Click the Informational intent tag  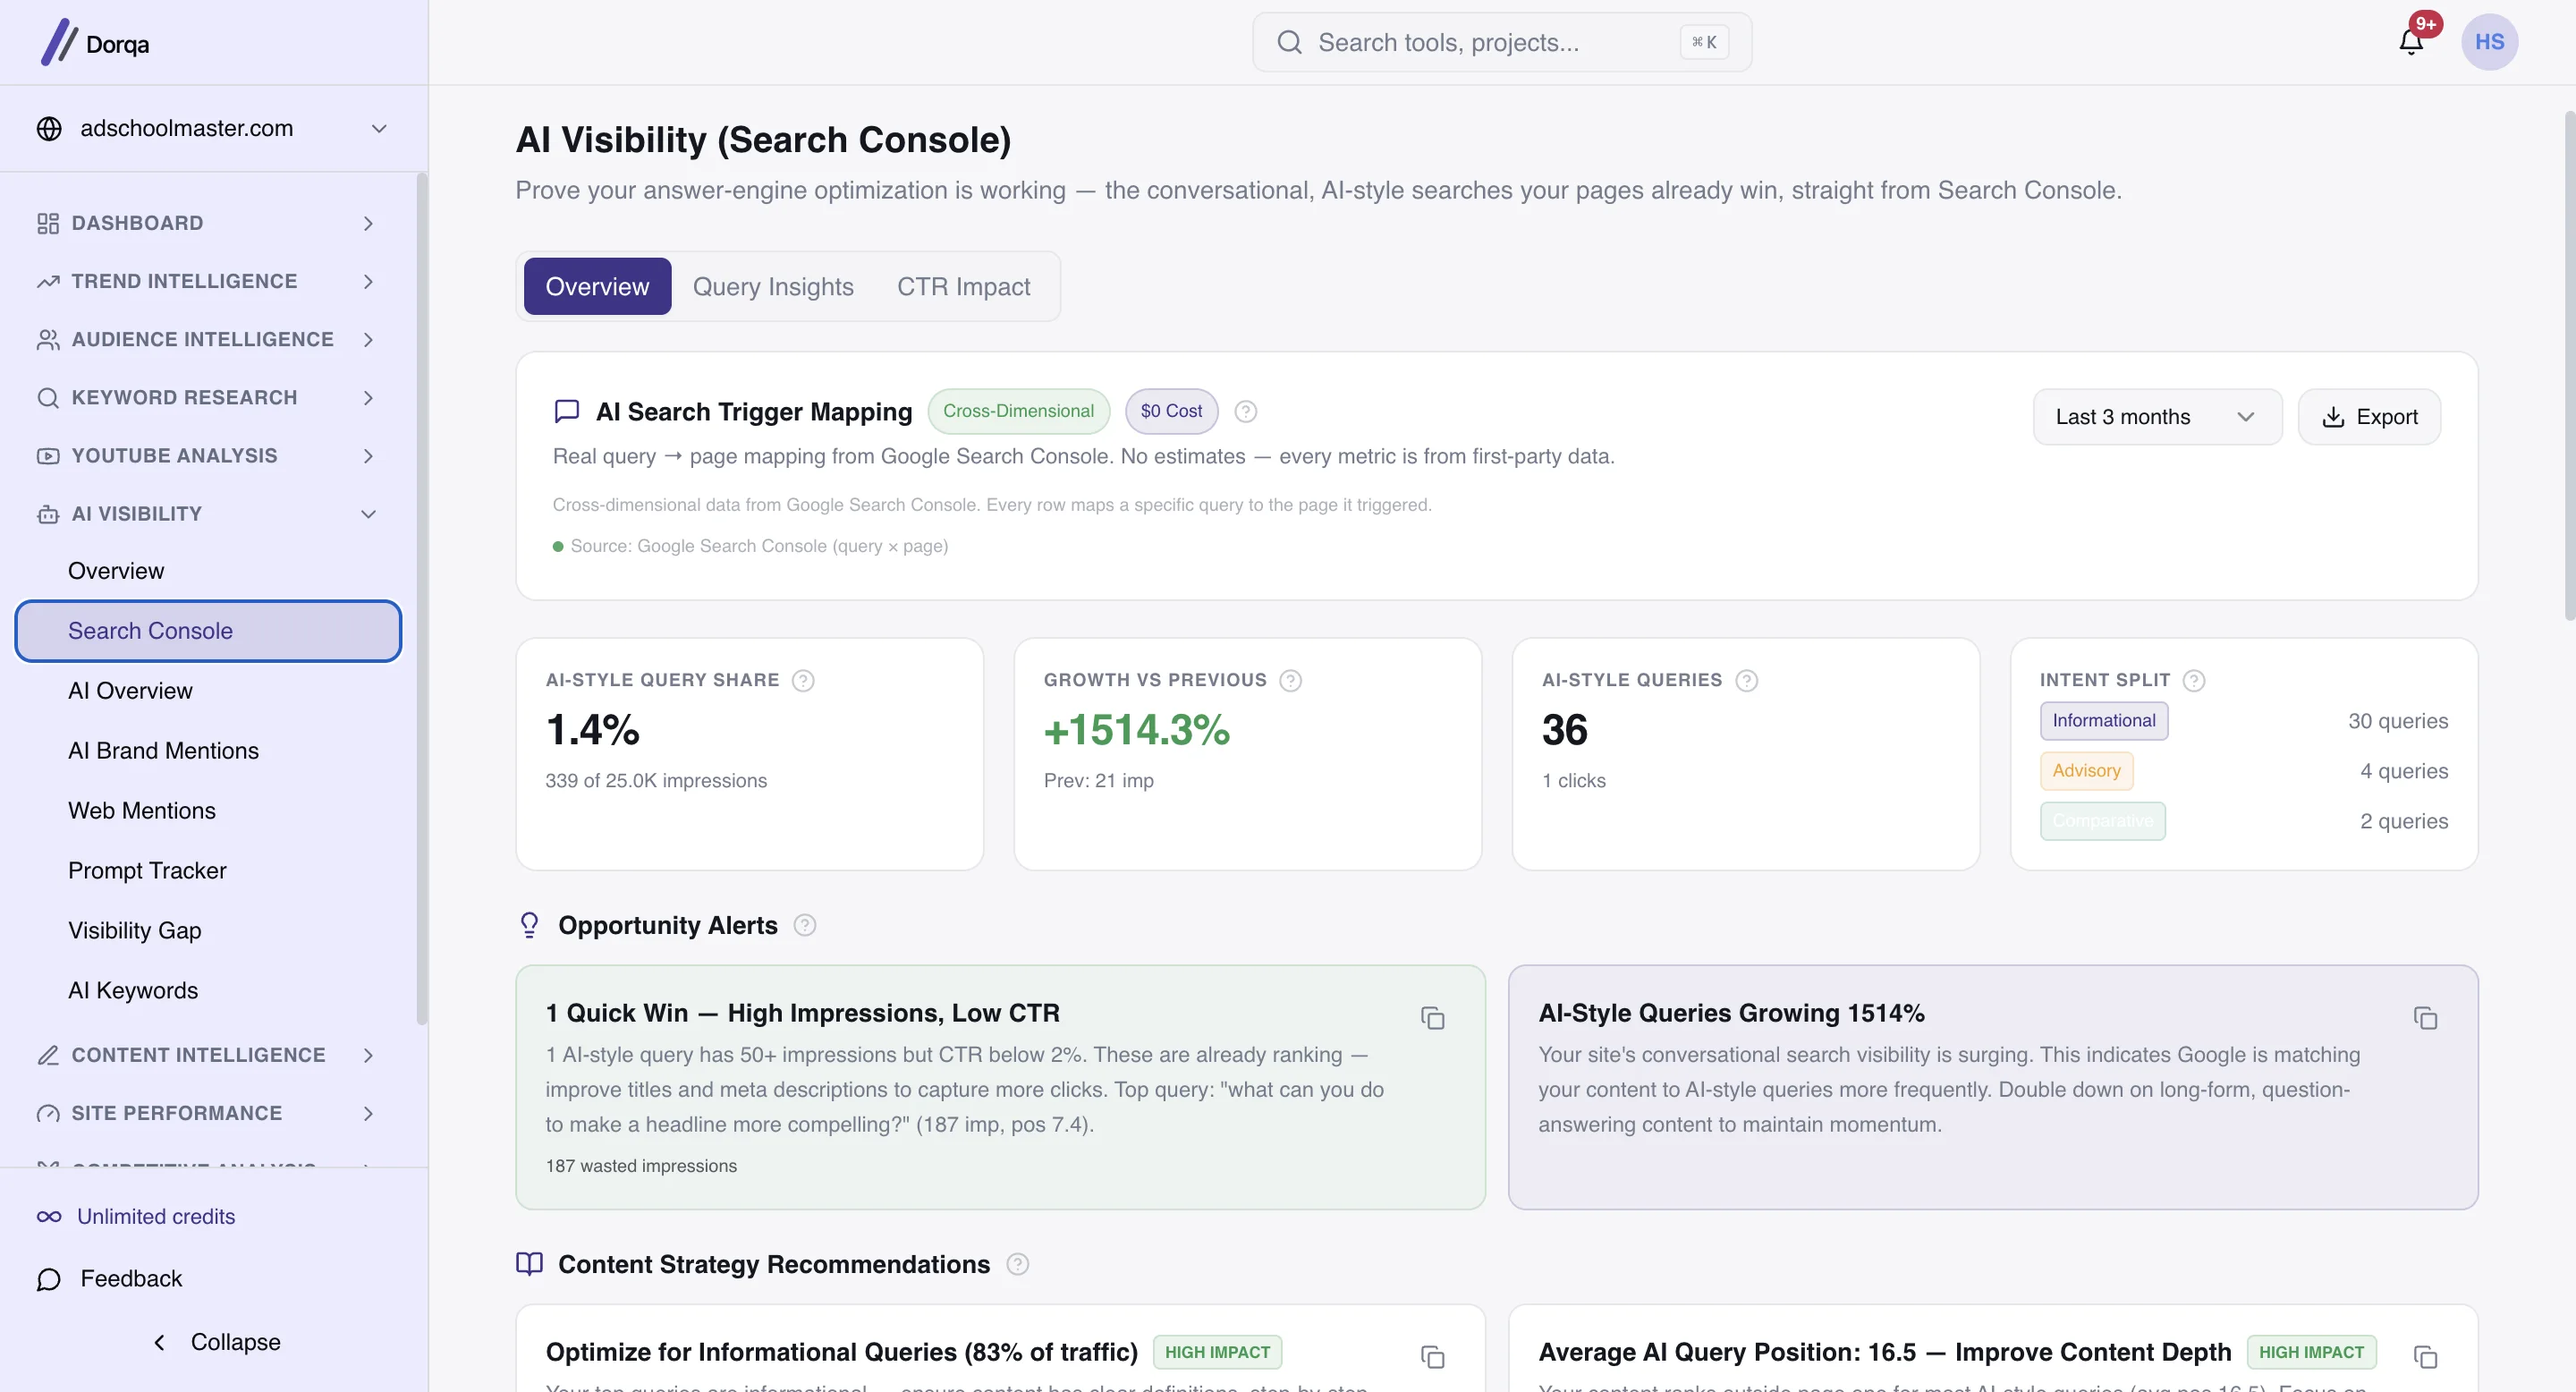(2104, 721)
